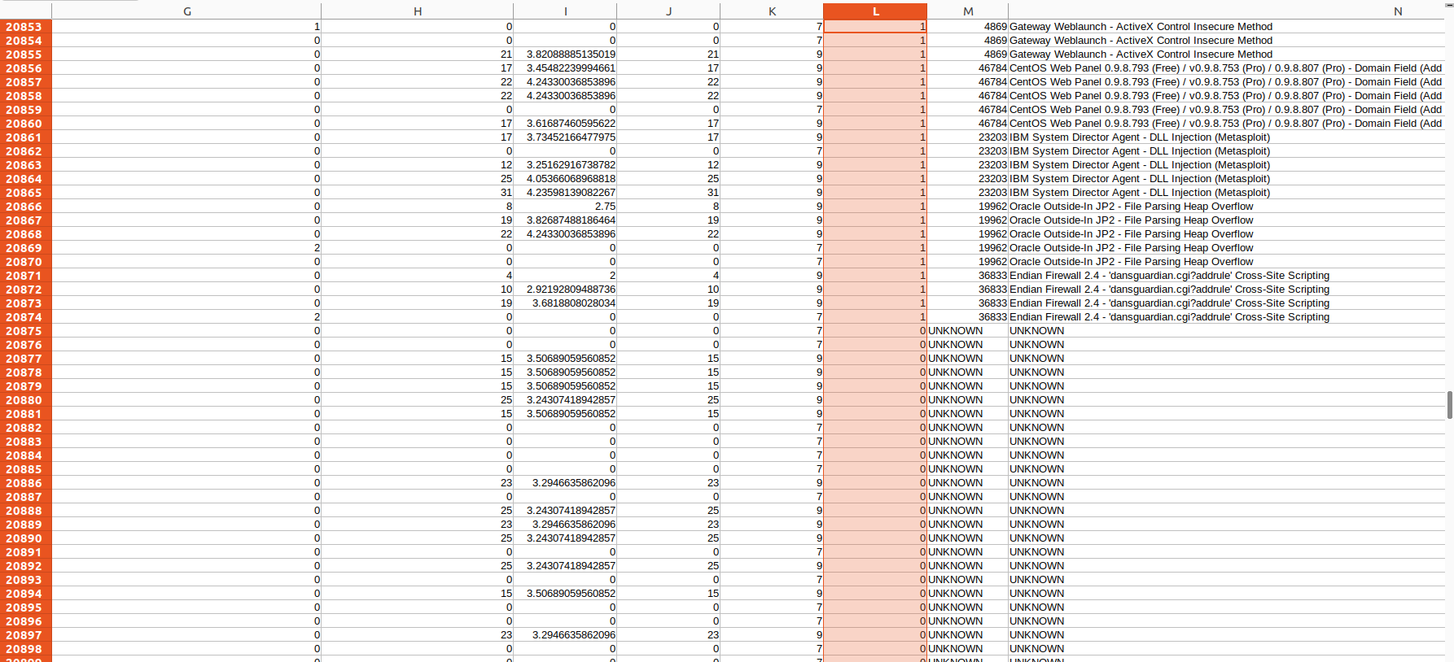Select the column I header
This screenshot has width=1454, height=662.
[x=565, y=11]
